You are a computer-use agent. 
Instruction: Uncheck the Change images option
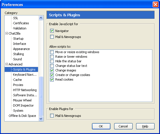[52, 70]
